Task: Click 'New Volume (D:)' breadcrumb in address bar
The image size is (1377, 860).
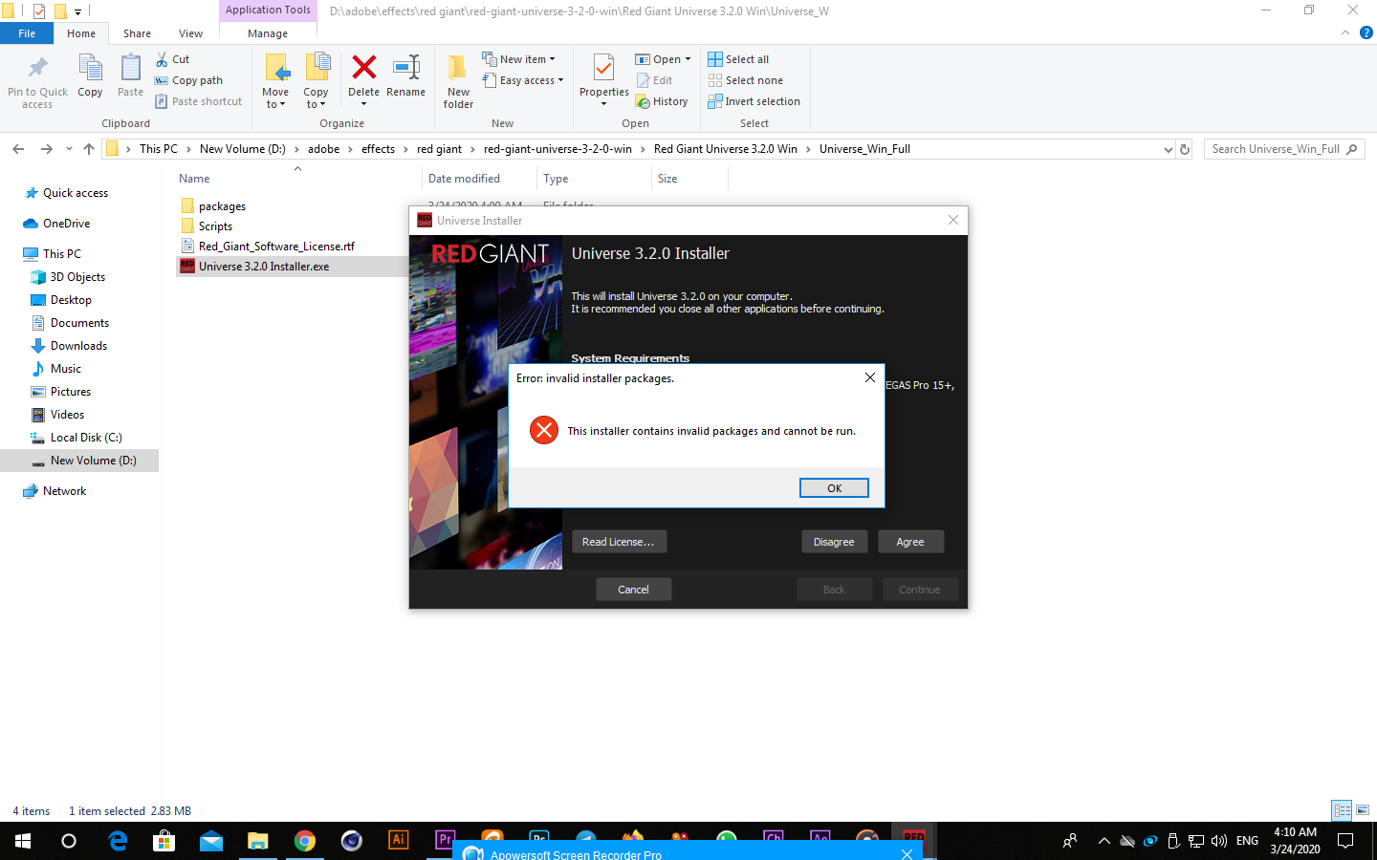Action: (x=243, y=149)
